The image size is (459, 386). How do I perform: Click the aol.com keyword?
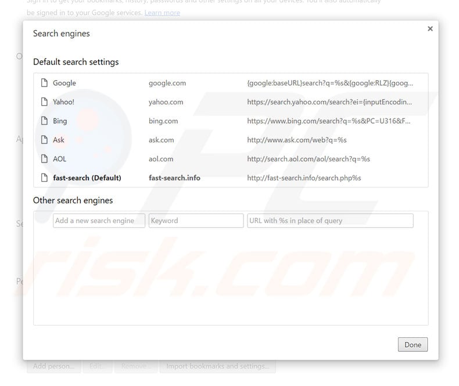tap(161, 159)
